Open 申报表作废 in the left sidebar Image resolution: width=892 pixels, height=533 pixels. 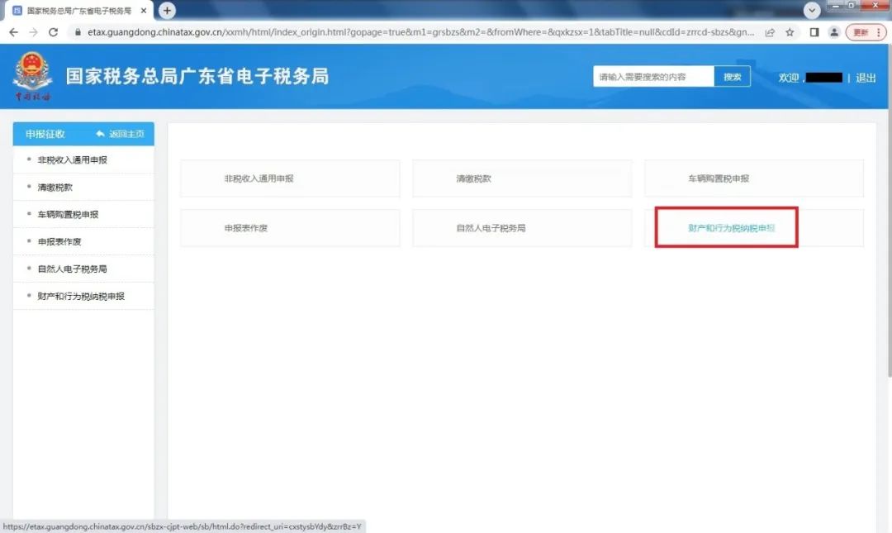83,242
